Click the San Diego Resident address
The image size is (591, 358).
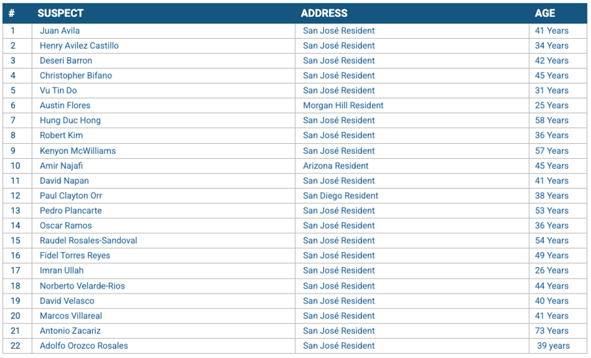(341, 195)
